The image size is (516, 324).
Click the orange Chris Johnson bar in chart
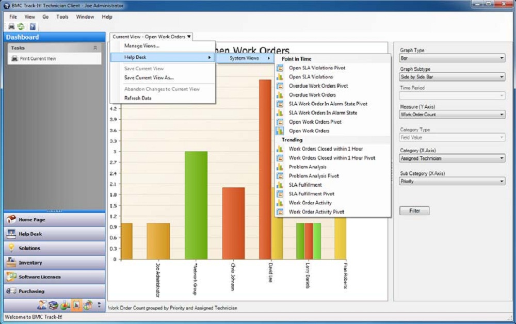pos(233,223)
